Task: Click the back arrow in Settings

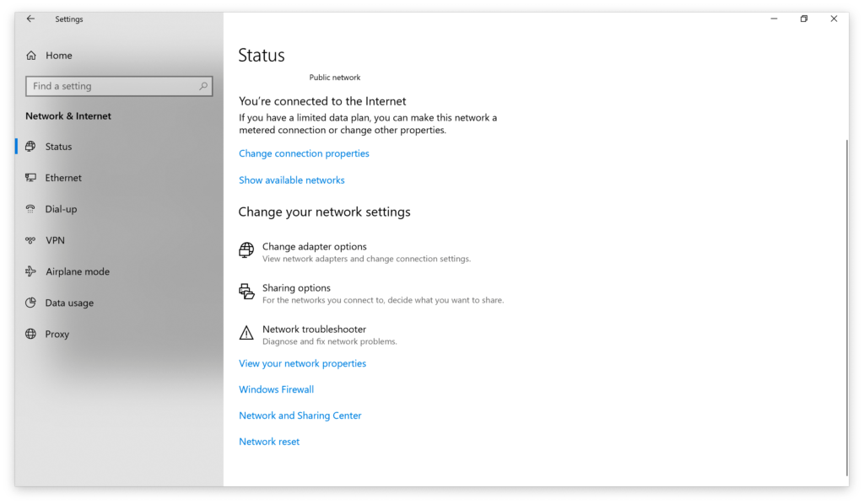Action: [31, 19]
